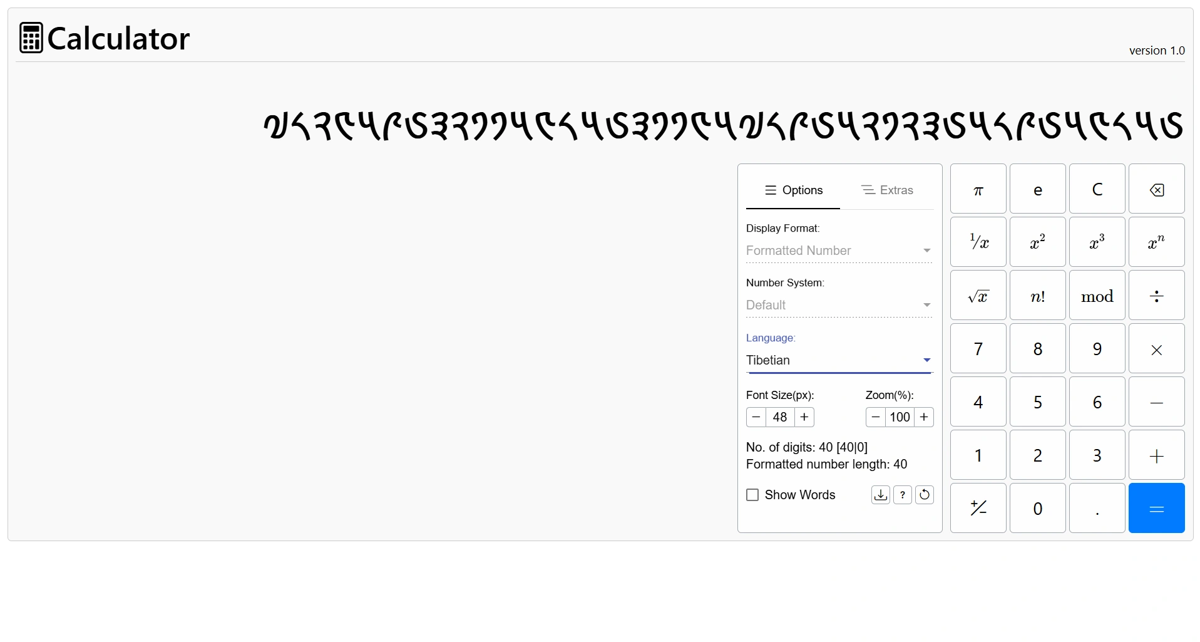Select the mod operator

pyautogui.click(x=1097, y=296)
